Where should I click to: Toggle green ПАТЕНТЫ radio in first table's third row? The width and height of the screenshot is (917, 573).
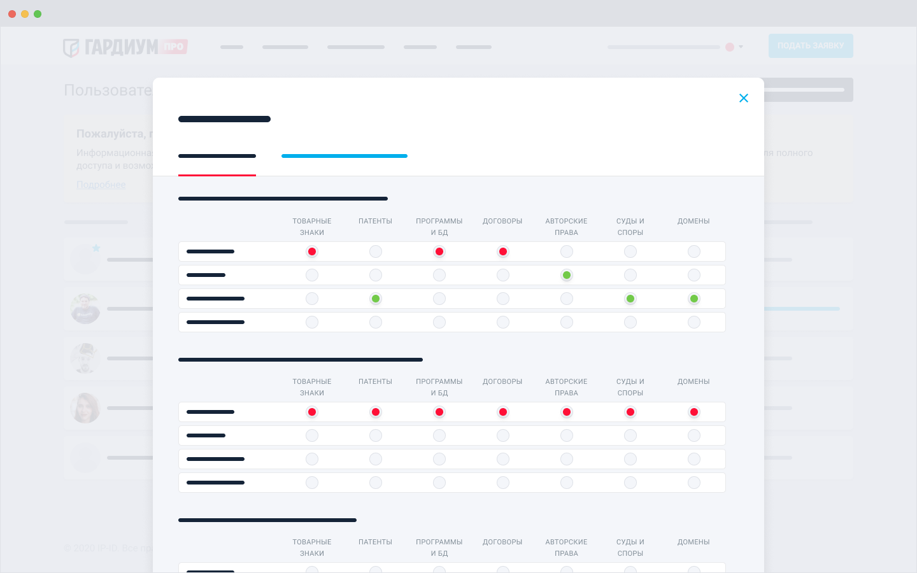click(376, 299)
